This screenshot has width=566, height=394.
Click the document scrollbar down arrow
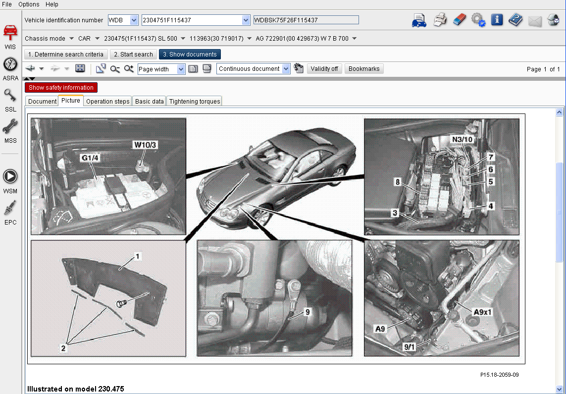pos(559,390)
